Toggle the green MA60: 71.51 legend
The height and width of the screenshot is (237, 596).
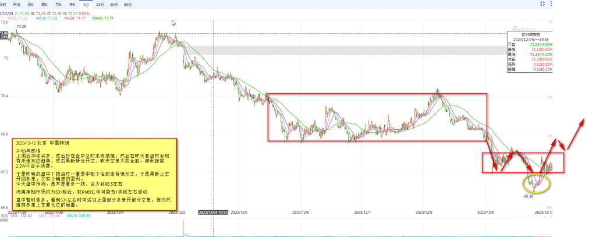[104, 18]
